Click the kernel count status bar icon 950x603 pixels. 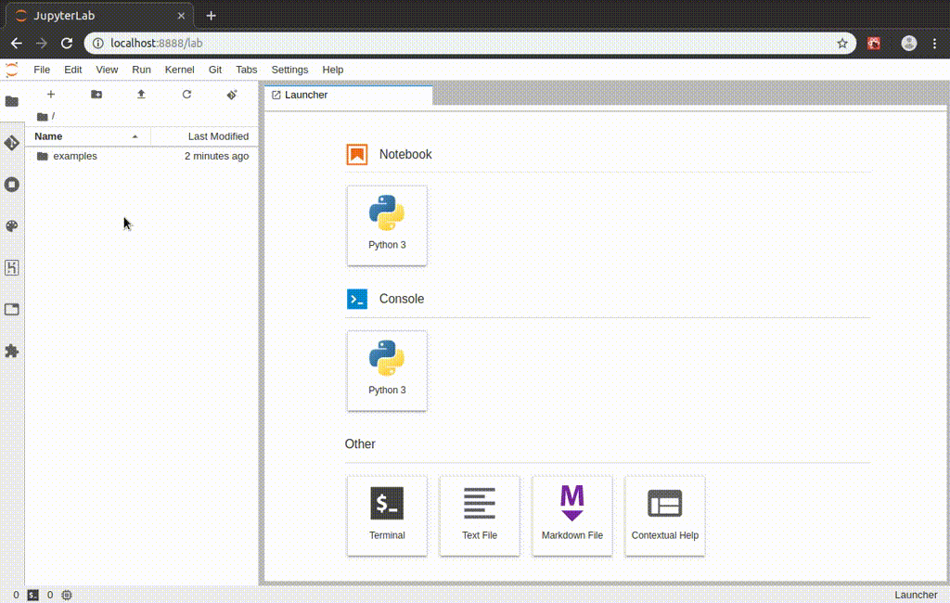point(67,596)
